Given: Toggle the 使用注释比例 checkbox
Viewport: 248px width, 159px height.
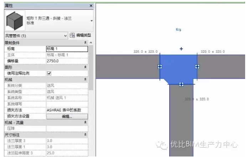Looking at the screenshot, I should [x=49, y=73].
